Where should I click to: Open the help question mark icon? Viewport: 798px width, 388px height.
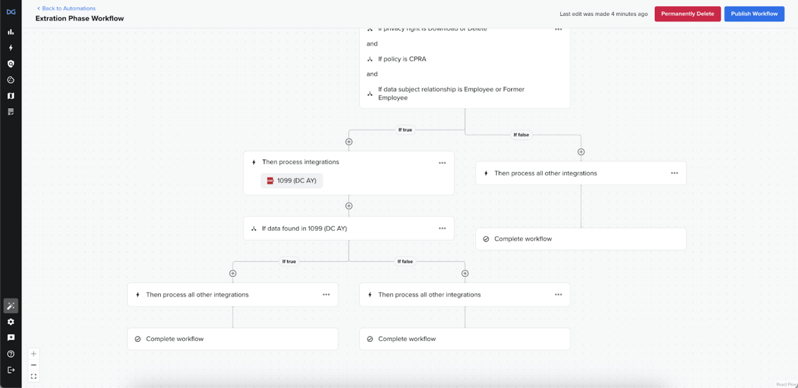tap(11, 353)
